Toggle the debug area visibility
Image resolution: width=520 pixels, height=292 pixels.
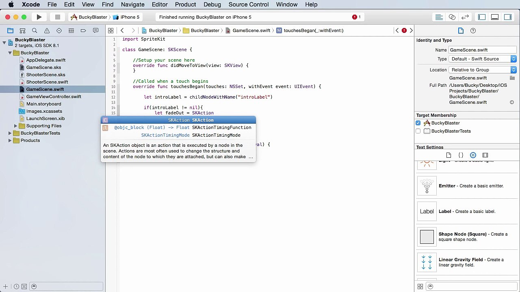(495, 17)
